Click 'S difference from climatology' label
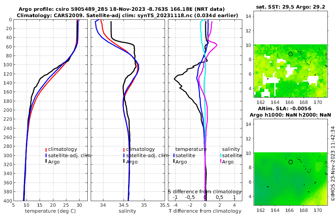 click(205, 191)
